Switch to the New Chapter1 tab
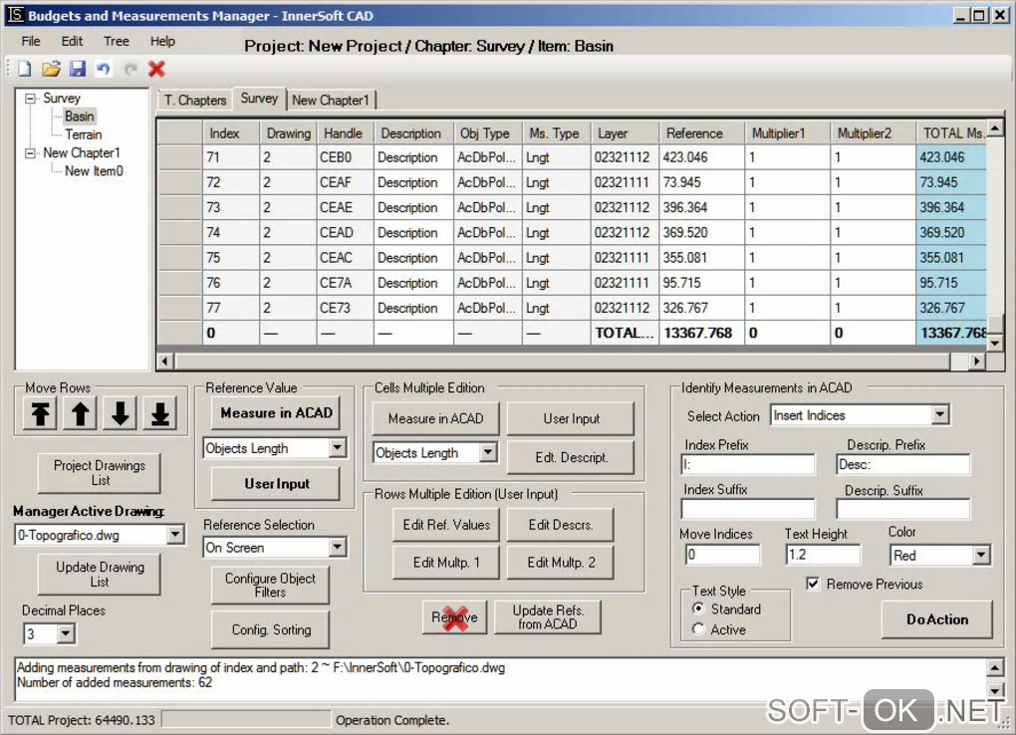Screen dimensions: 1016x735 [x=331, y=100]
